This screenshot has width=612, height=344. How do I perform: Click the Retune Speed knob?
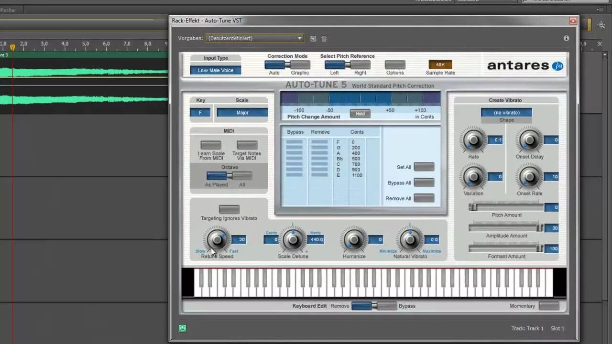click(x=217, y=239)
